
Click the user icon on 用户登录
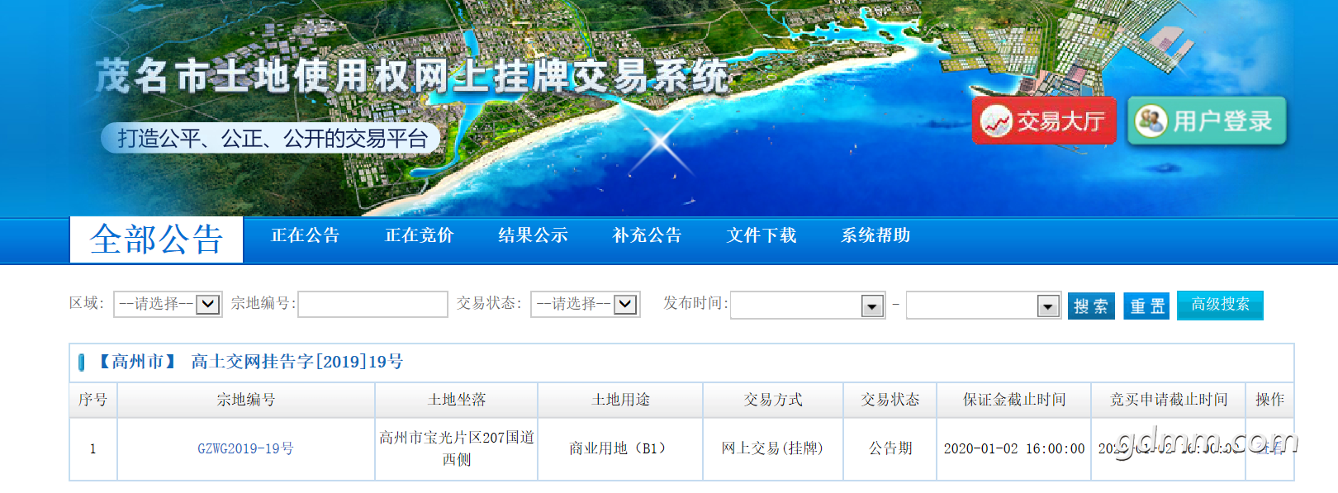pyautogui.click(x=1151, y=121)
